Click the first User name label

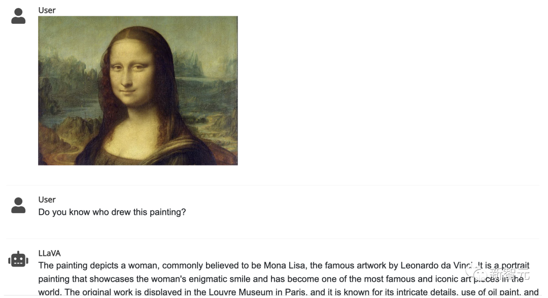coord(47,11)
